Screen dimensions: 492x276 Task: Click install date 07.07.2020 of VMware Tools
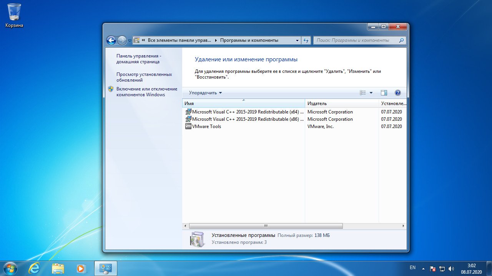tap(391, 127)
